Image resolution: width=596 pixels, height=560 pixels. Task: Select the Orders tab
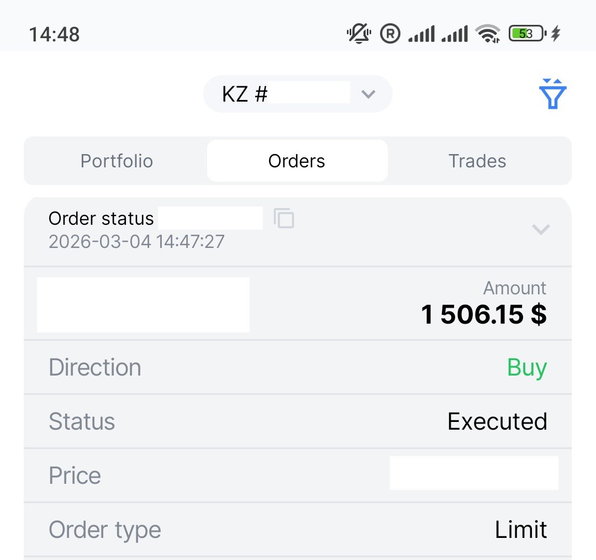pos(297,161)
